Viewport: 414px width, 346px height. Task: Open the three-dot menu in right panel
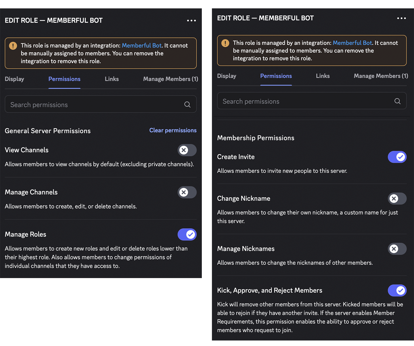401,18
